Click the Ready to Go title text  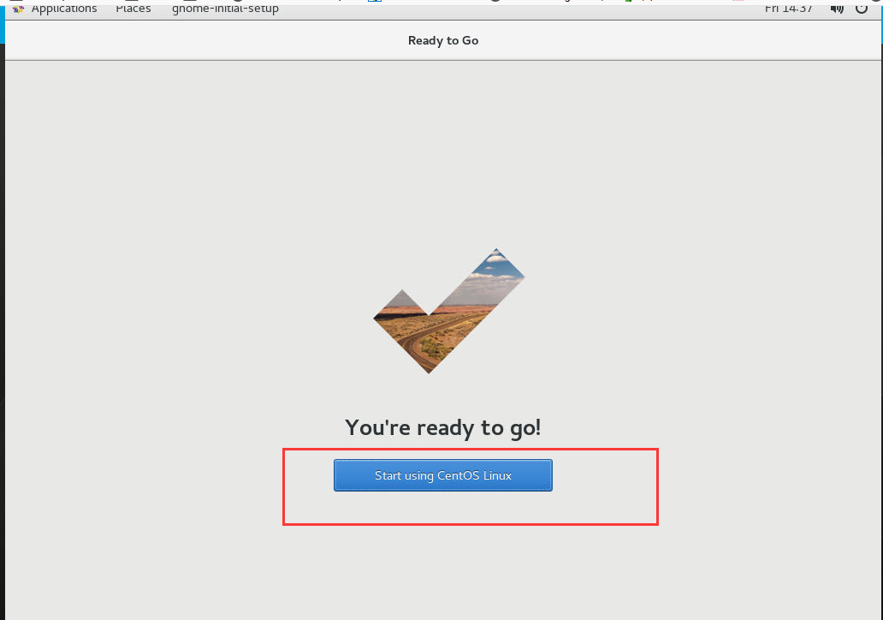tap(443, 40)
